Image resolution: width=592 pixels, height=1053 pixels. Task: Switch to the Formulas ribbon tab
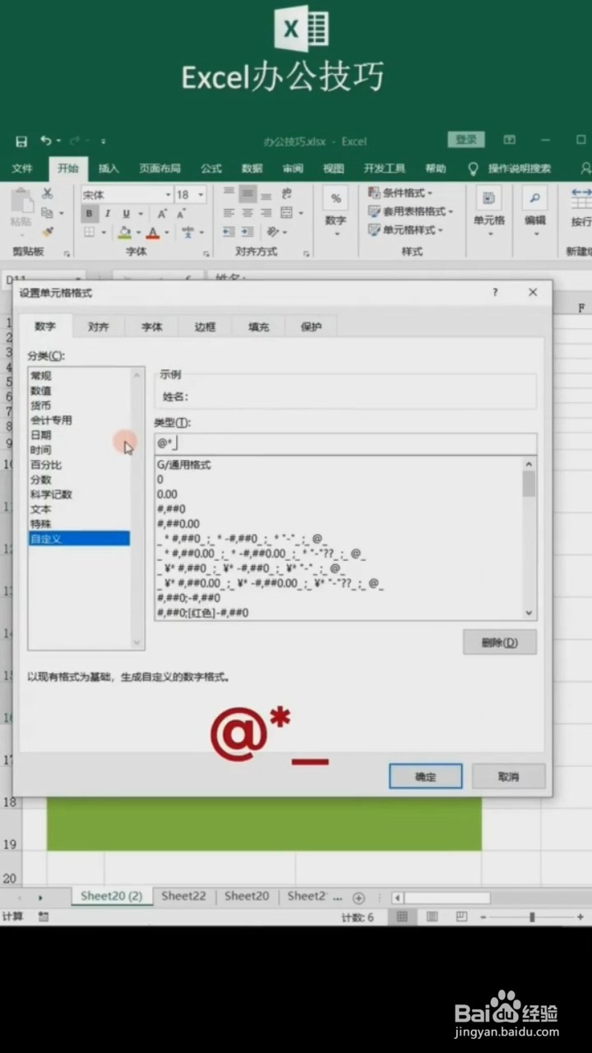[x=211, y=169]
